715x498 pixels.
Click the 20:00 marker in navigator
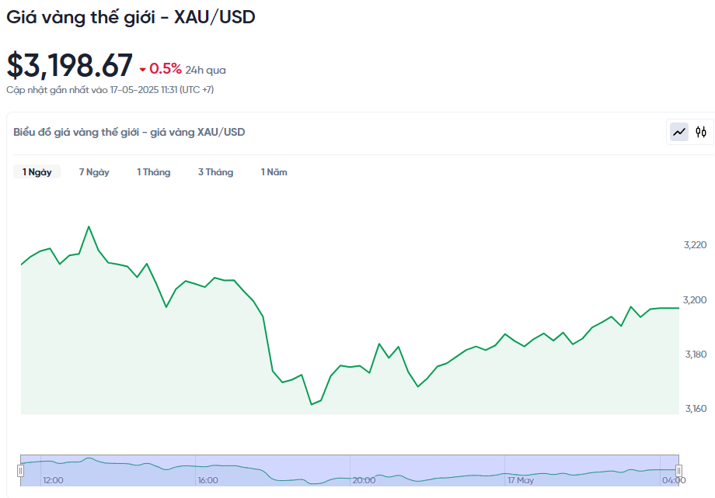coord(364,480)
